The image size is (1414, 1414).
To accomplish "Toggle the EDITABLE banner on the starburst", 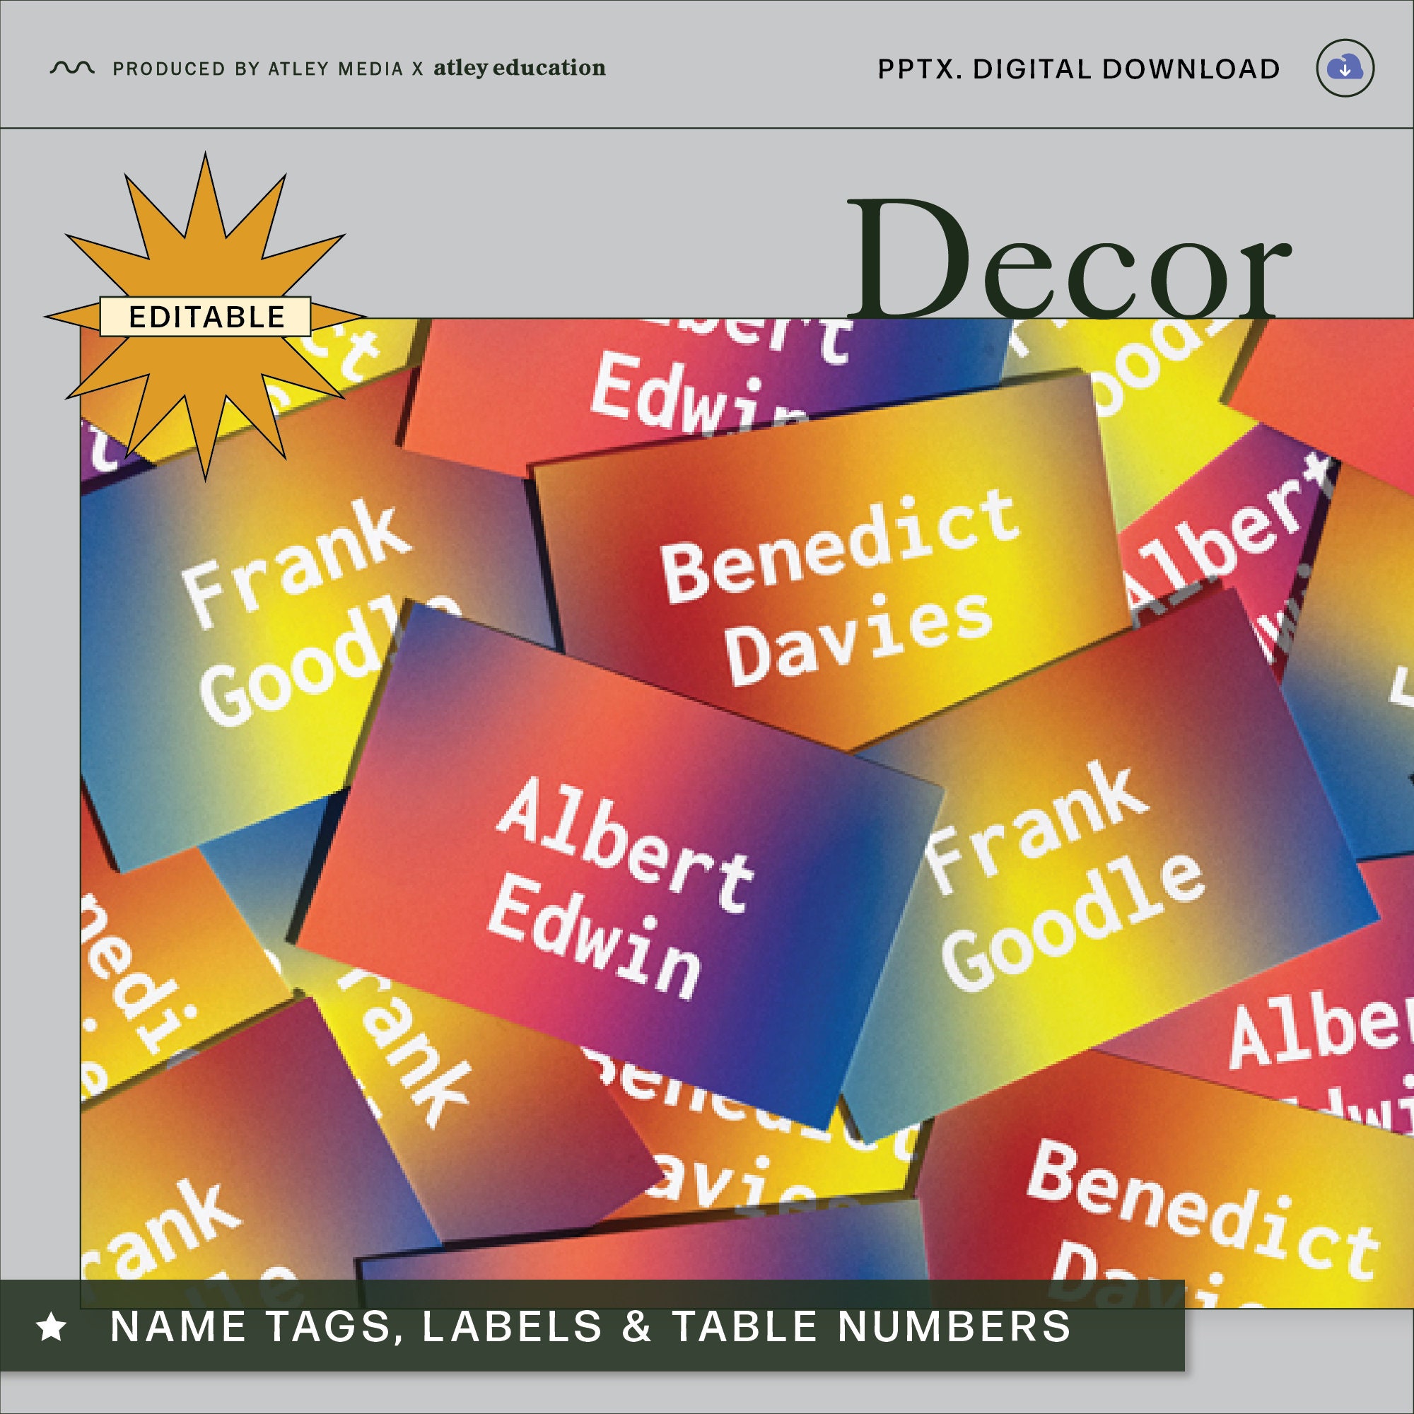I will [x=204, y=316].
